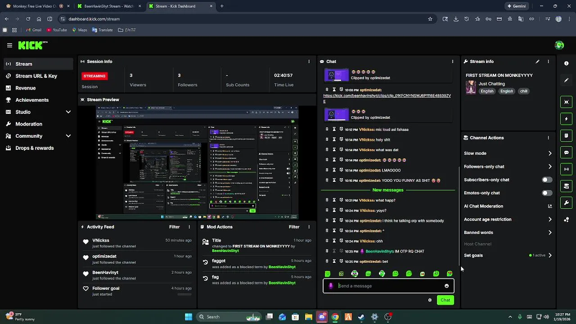The height and width of the screenshot is (324, 576).
Task: Click the Follower goal progress bar
Action: (184, 294)
